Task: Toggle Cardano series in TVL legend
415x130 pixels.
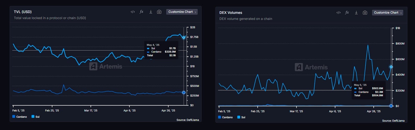Action: [20, 117]
